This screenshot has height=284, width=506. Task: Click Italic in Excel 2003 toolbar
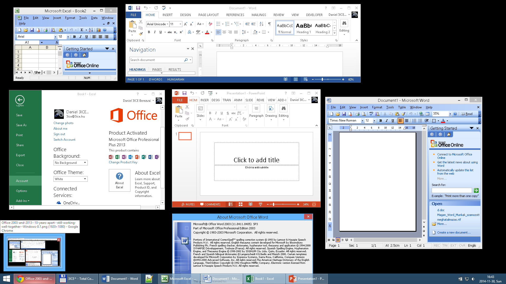tap(80, 37)
